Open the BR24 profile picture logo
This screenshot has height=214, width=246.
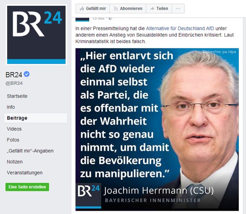tap(36, 35)
